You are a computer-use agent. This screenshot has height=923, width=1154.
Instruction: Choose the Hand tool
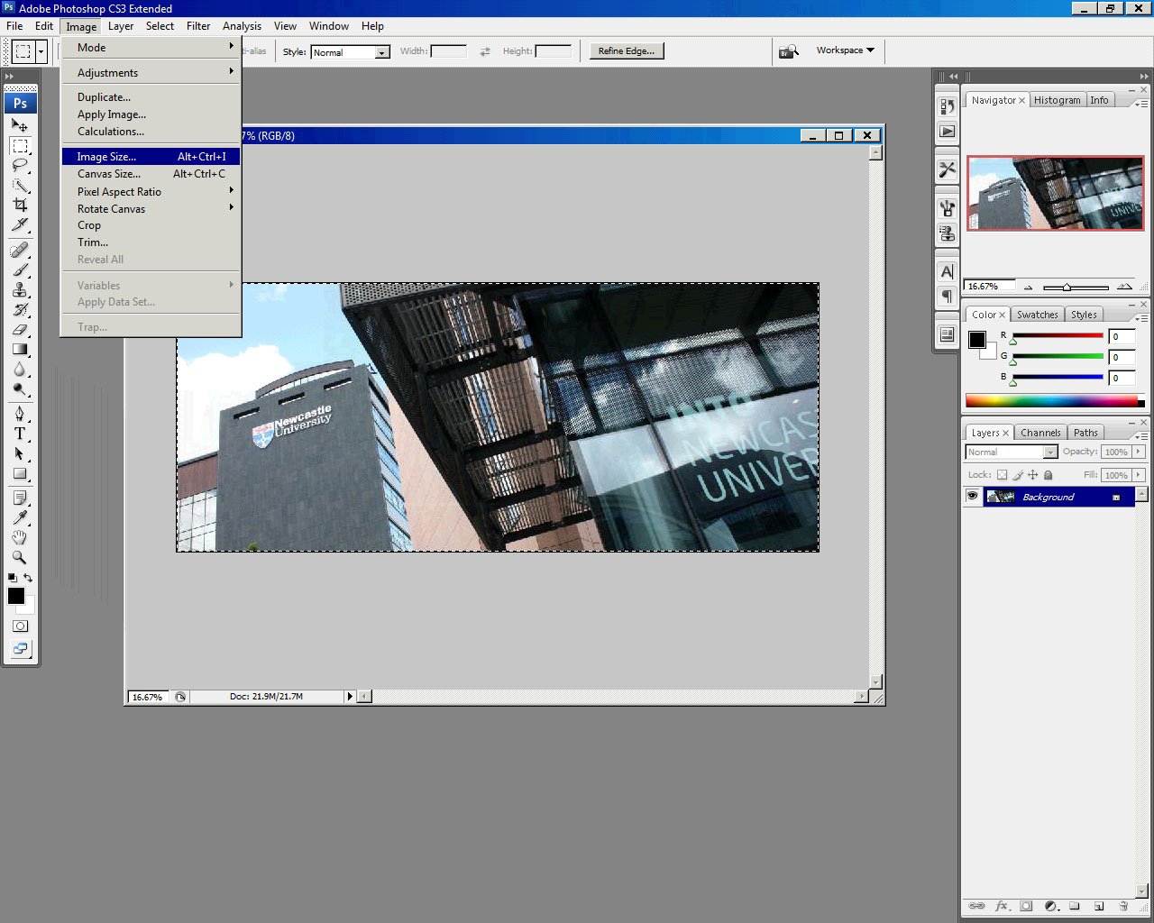pos(20,538)
